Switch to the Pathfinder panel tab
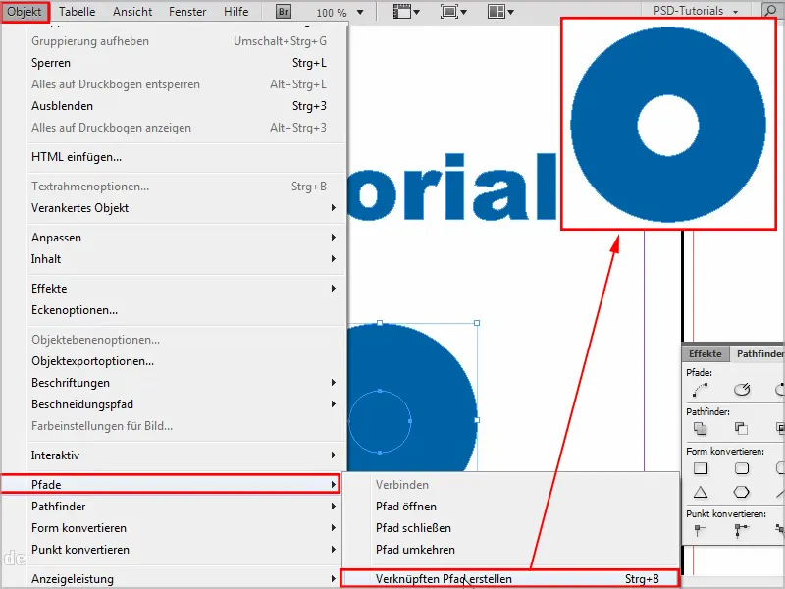 (758, 353)
